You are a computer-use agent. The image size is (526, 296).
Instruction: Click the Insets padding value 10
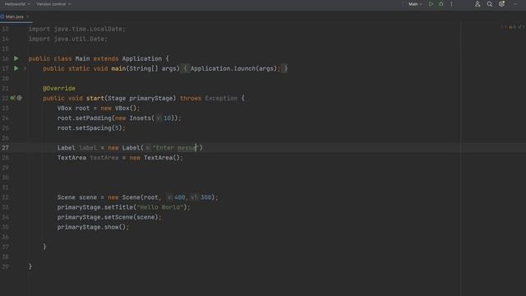[x=167, y=118]
